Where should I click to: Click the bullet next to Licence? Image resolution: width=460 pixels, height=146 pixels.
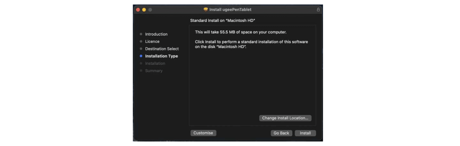(x=141, y=42)
